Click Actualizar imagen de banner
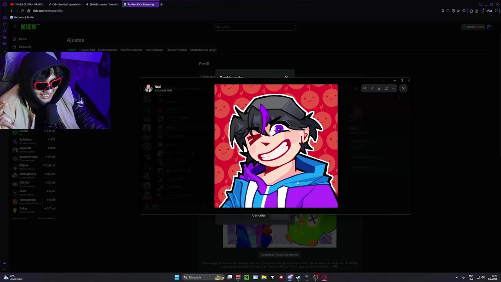 (279, 255)
